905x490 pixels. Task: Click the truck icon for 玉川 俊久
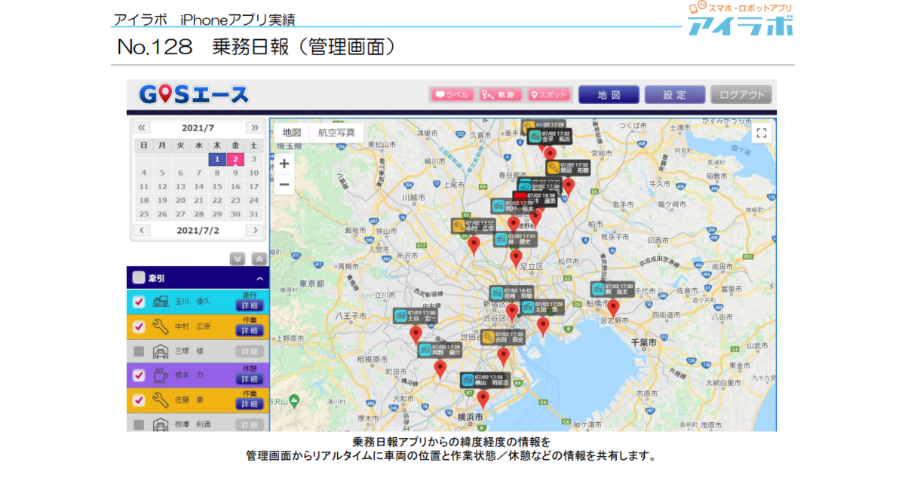[x=160, y=302]
